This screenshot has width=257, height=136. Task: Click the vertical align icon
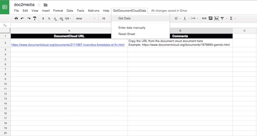click(185, 18)
